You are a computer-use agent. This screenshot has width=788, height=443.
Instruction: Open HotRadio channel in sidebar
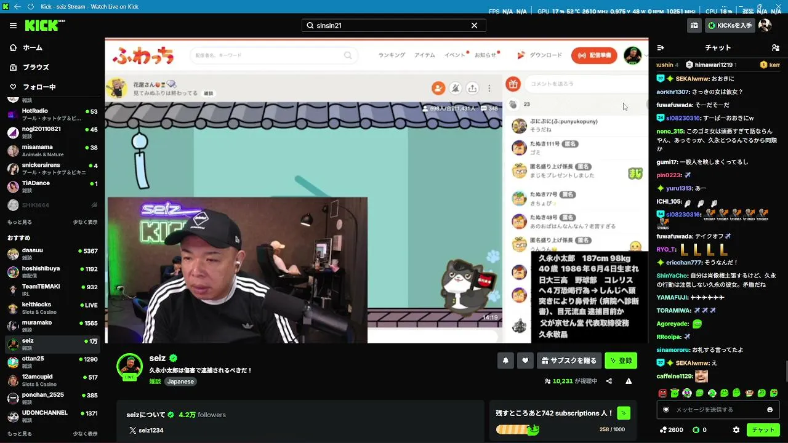[52, 114]
